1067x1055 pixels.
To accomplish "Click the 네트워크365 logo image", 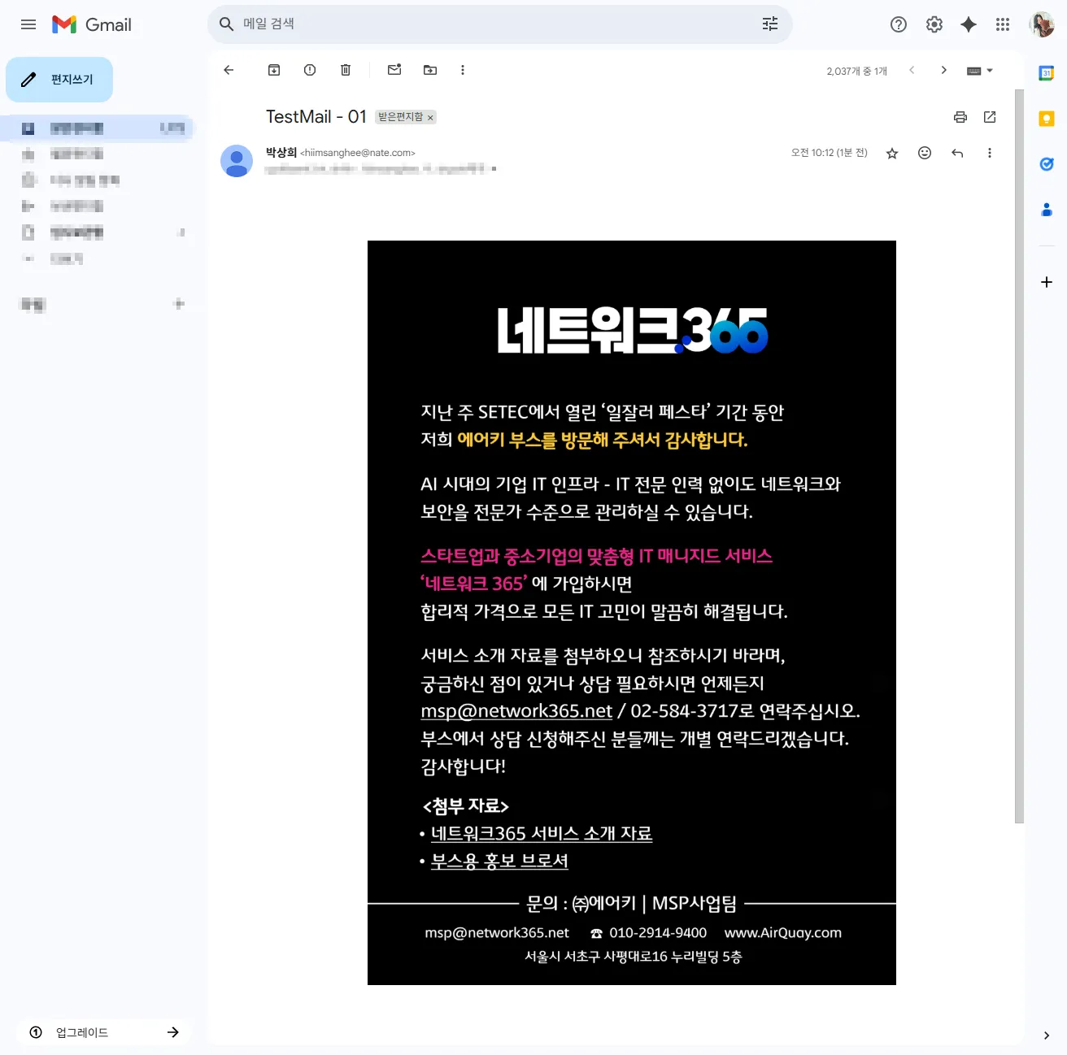I will click(633, 330).
